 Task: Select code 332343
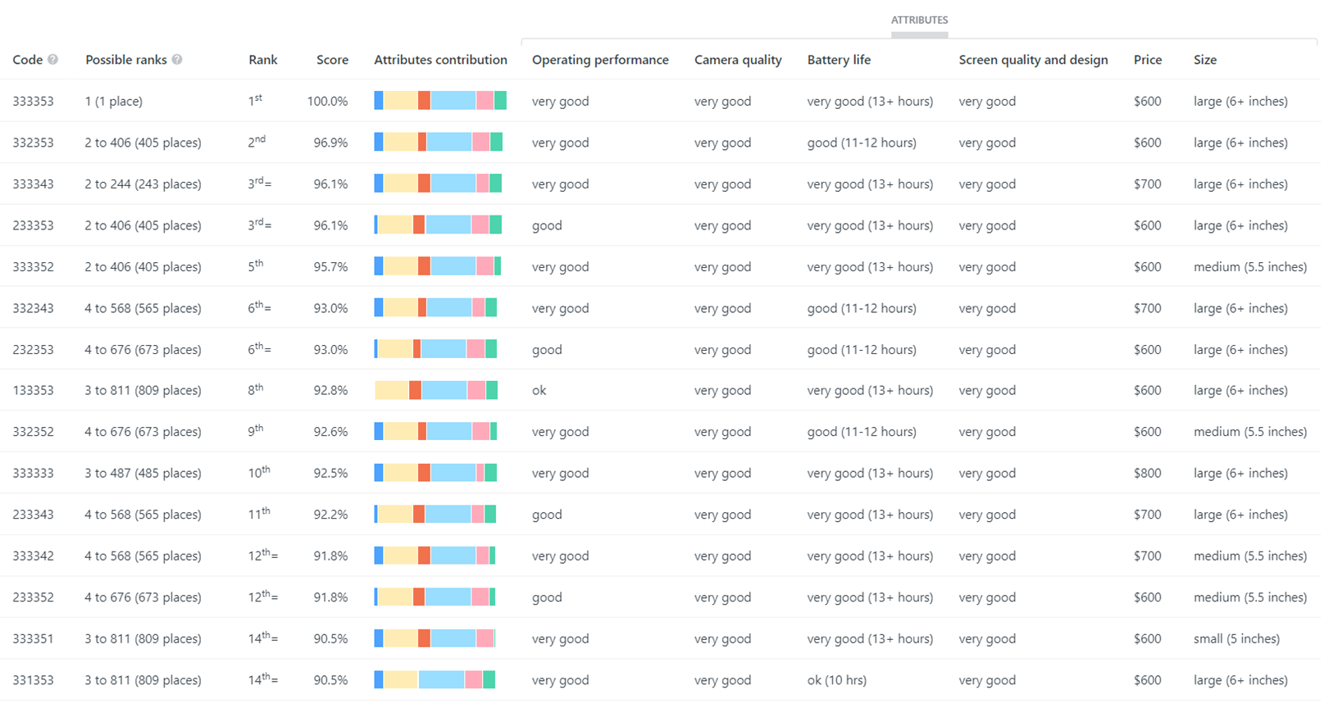point(33,308)
